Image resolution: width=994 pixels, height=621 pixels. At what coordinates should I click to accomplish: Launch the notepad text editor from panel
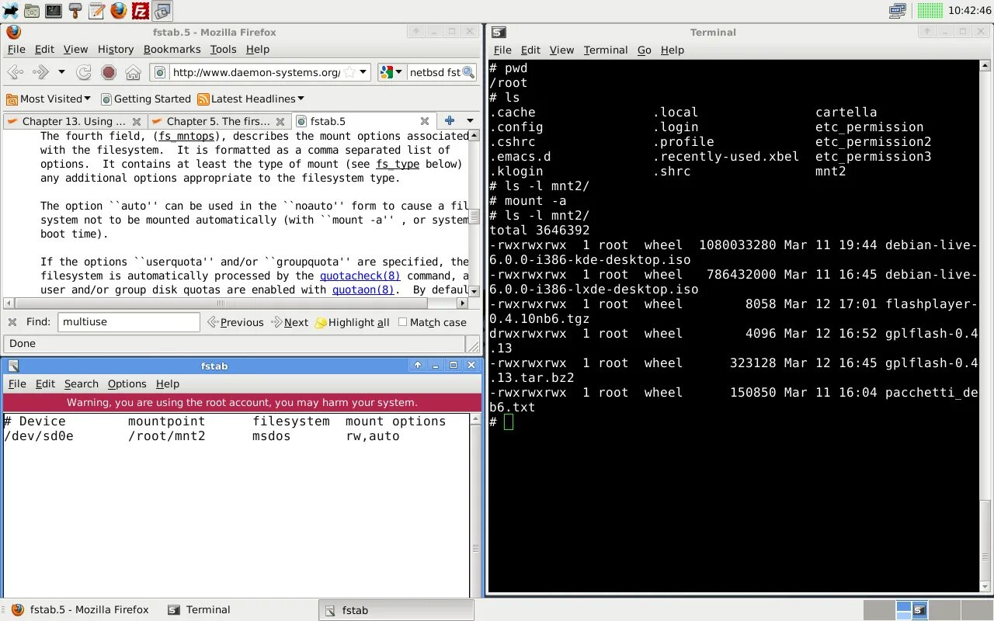[97, 11]
